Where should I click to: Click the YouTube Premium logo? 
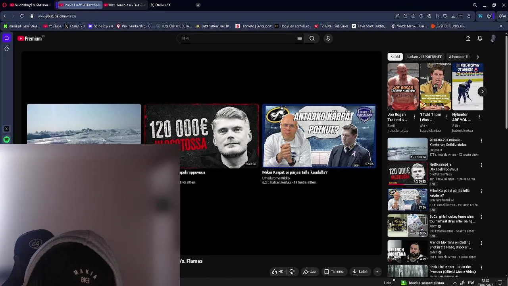(30, 39)
